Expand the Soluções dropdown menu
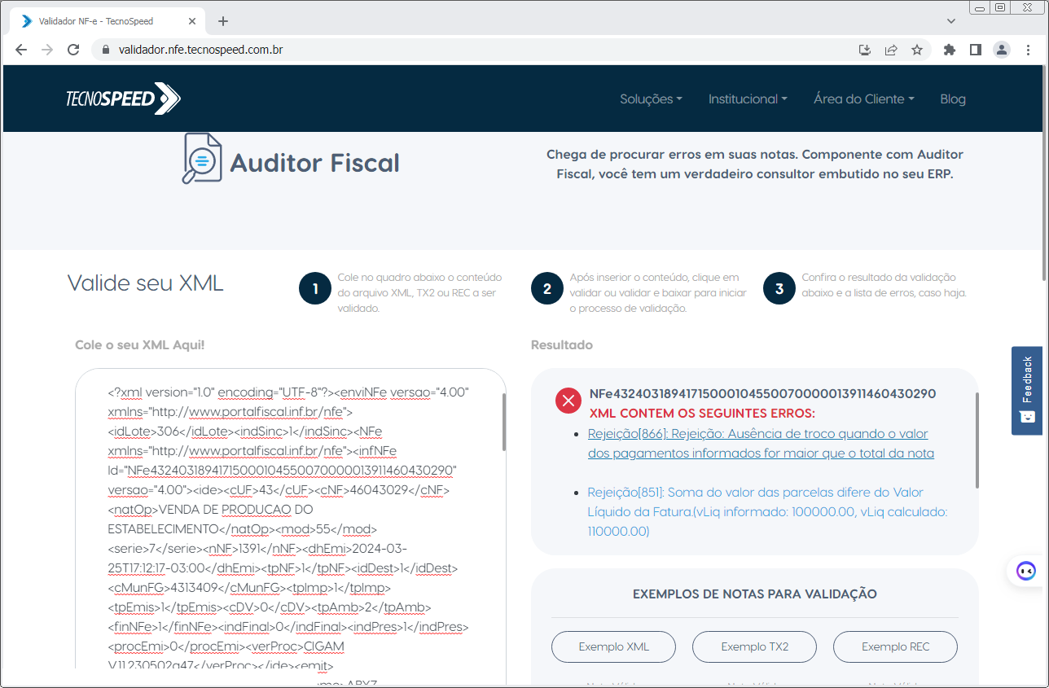Screen dimensions: 1049x688 click(651, 99)
